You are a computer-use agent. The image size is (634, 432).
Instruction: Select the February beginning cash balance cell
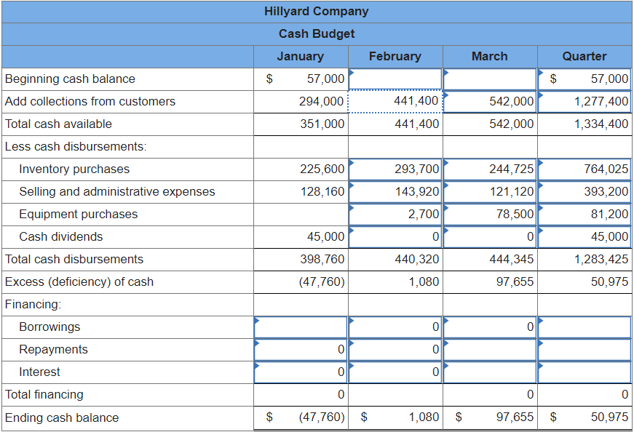coord(395,79)
